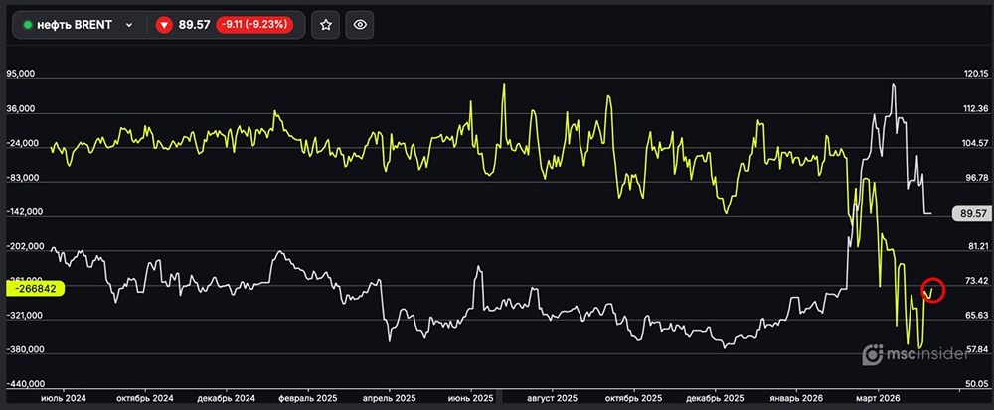
Task: Click the green status dot beside нефть BRENT
Action: (x=27, y=25)
